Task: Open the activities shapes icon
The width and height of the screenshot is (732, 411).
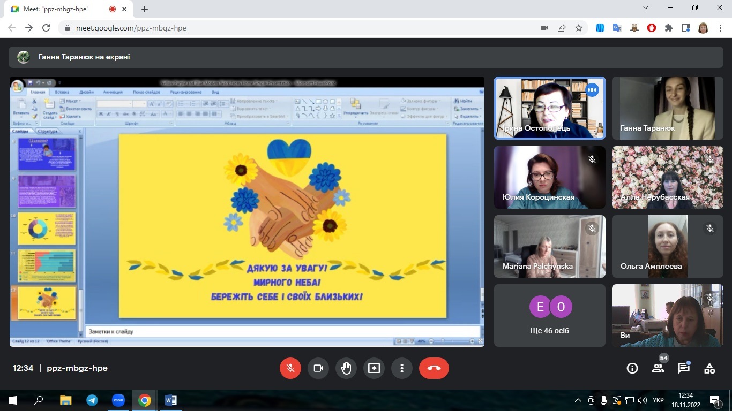Action: click(709, 368)
